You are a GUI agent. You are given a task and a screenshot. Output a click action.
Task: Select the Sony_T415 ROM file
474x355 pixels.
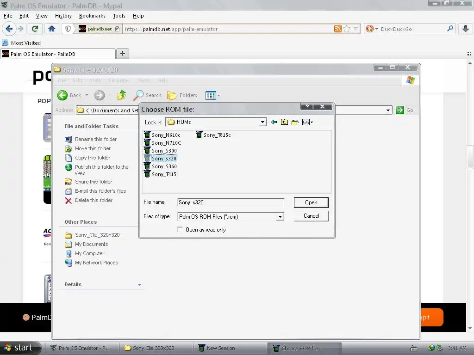[x=160, y=174]
